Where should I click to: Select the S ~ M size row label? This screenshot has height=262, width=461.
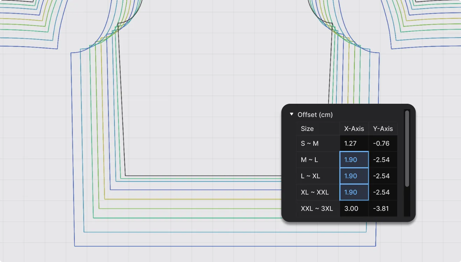click(x=309, y=144)
